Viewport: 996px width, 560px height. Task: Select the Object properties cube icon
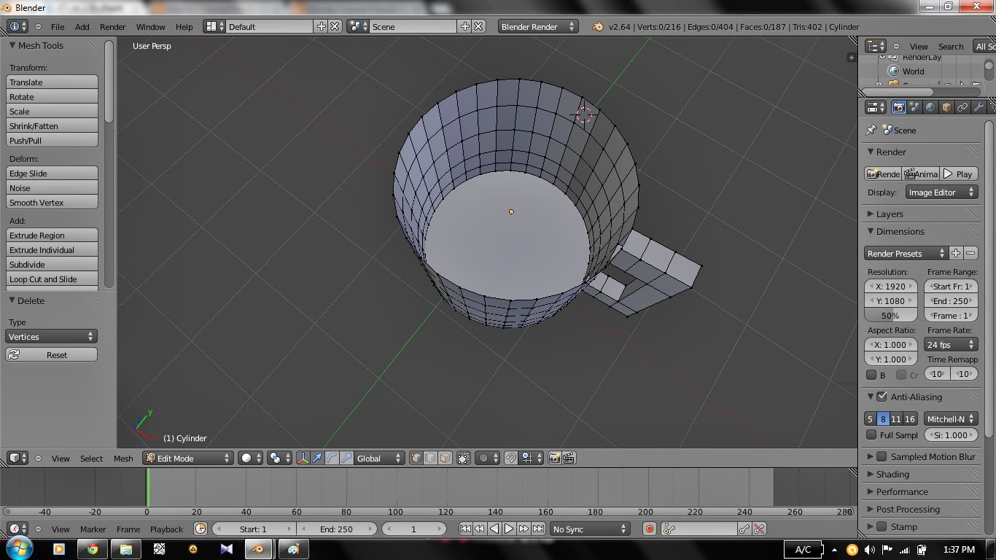tap(946, 107)
